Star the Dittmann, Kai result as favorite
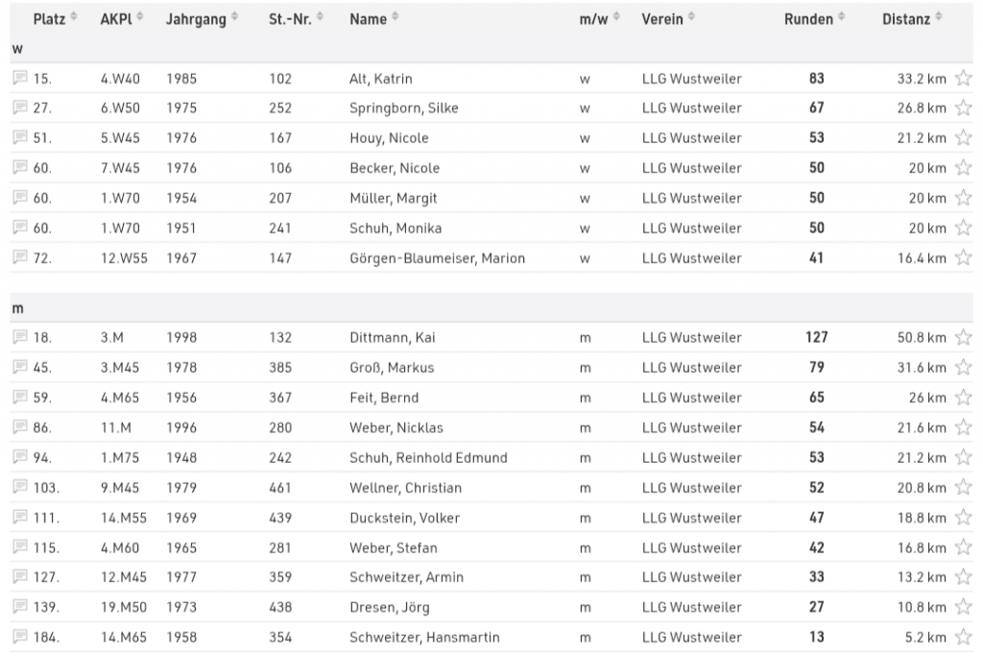Screen dimensions: 983x656 [x=963, y=338]
